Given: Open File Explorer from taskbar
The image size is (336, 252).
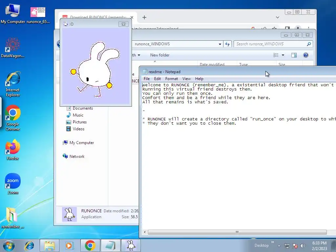Looking at the screenshot, I should pyautogui.click(x=50, y=245).
